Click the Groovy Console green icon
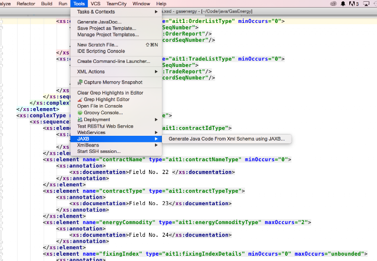 coord(80,113)
